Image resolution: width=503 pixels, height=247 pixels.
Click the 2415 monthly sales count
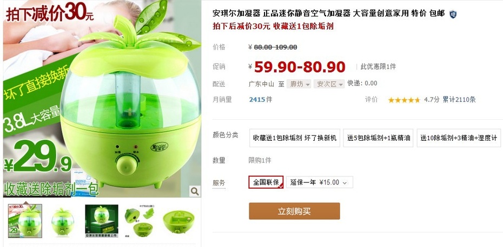pyautogui.click(x=257, y=100)
